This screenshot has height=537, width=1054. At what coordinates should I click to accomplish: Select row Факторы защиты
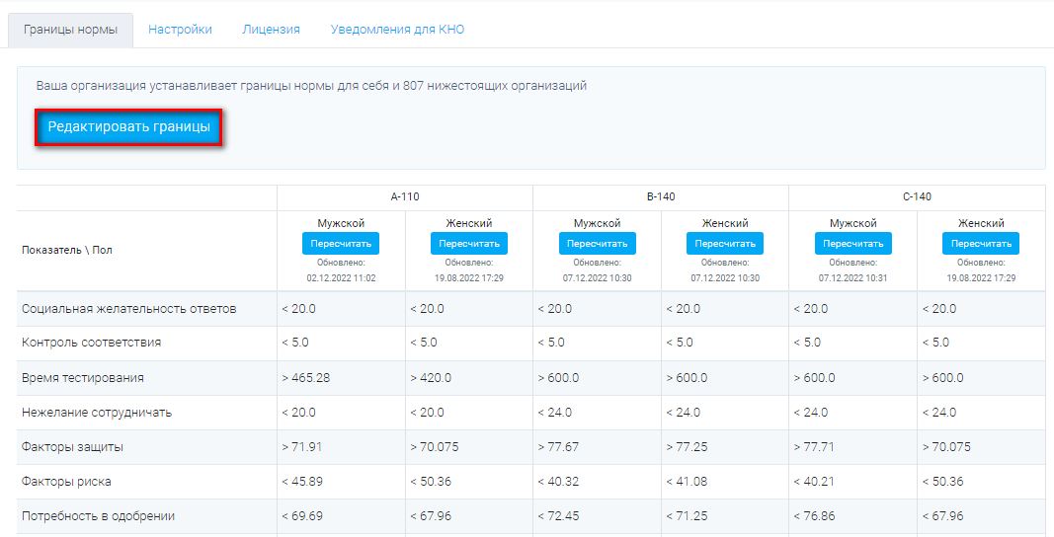[x=531, y=447]
